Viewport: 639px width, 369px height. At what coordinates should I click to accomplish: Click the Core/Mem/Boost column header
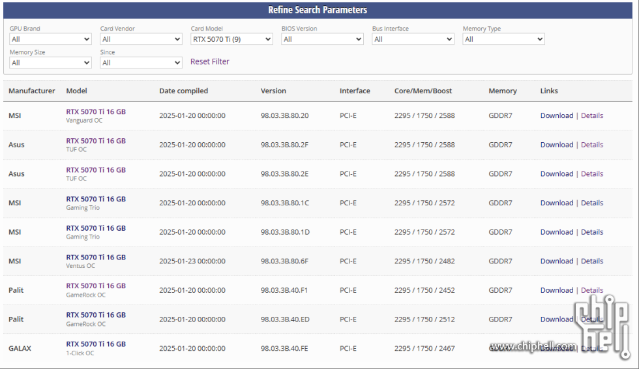(x=423, y=91)
